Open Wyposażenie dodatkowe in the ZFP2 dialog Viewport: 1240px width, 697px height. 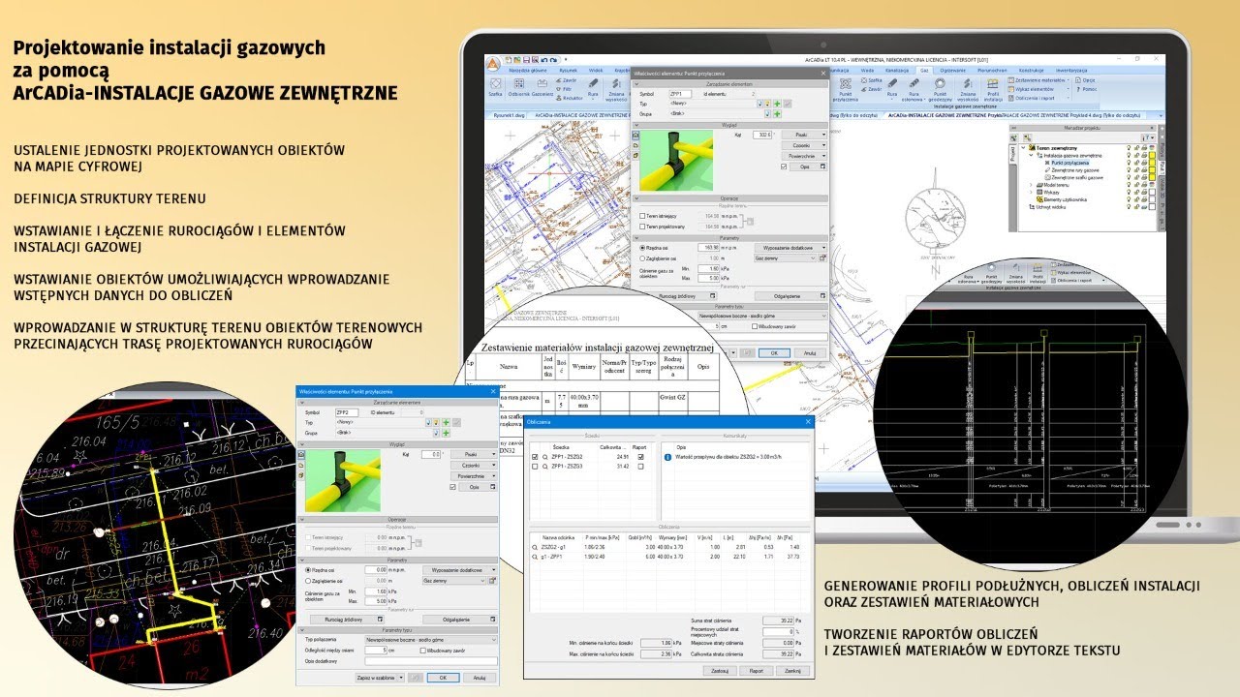(460, 570)
